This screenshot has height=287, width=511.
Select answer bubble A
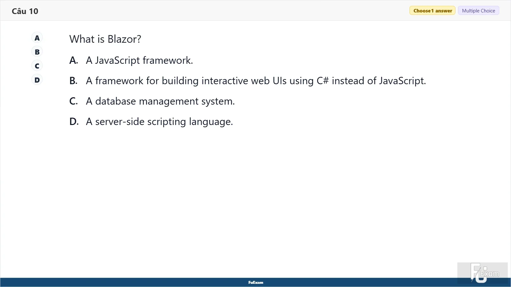click(37, 38)
